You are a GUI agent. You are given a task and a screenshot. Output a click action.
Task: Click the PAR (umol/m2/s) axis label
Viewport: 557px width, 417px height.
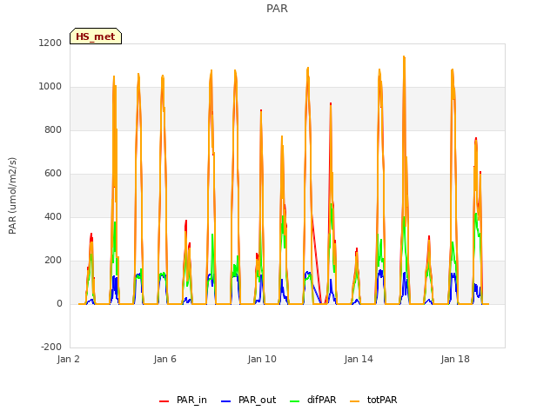[12, 195]
